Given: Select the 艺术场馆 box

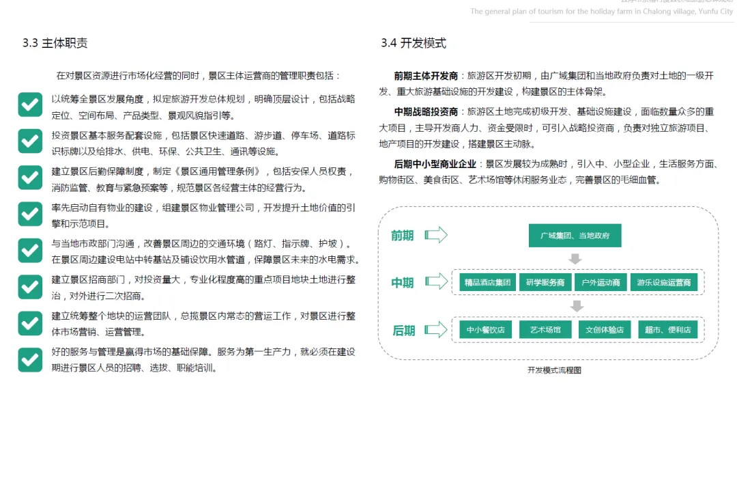Looking at the screenshot, I should click(x=545, y=330).
